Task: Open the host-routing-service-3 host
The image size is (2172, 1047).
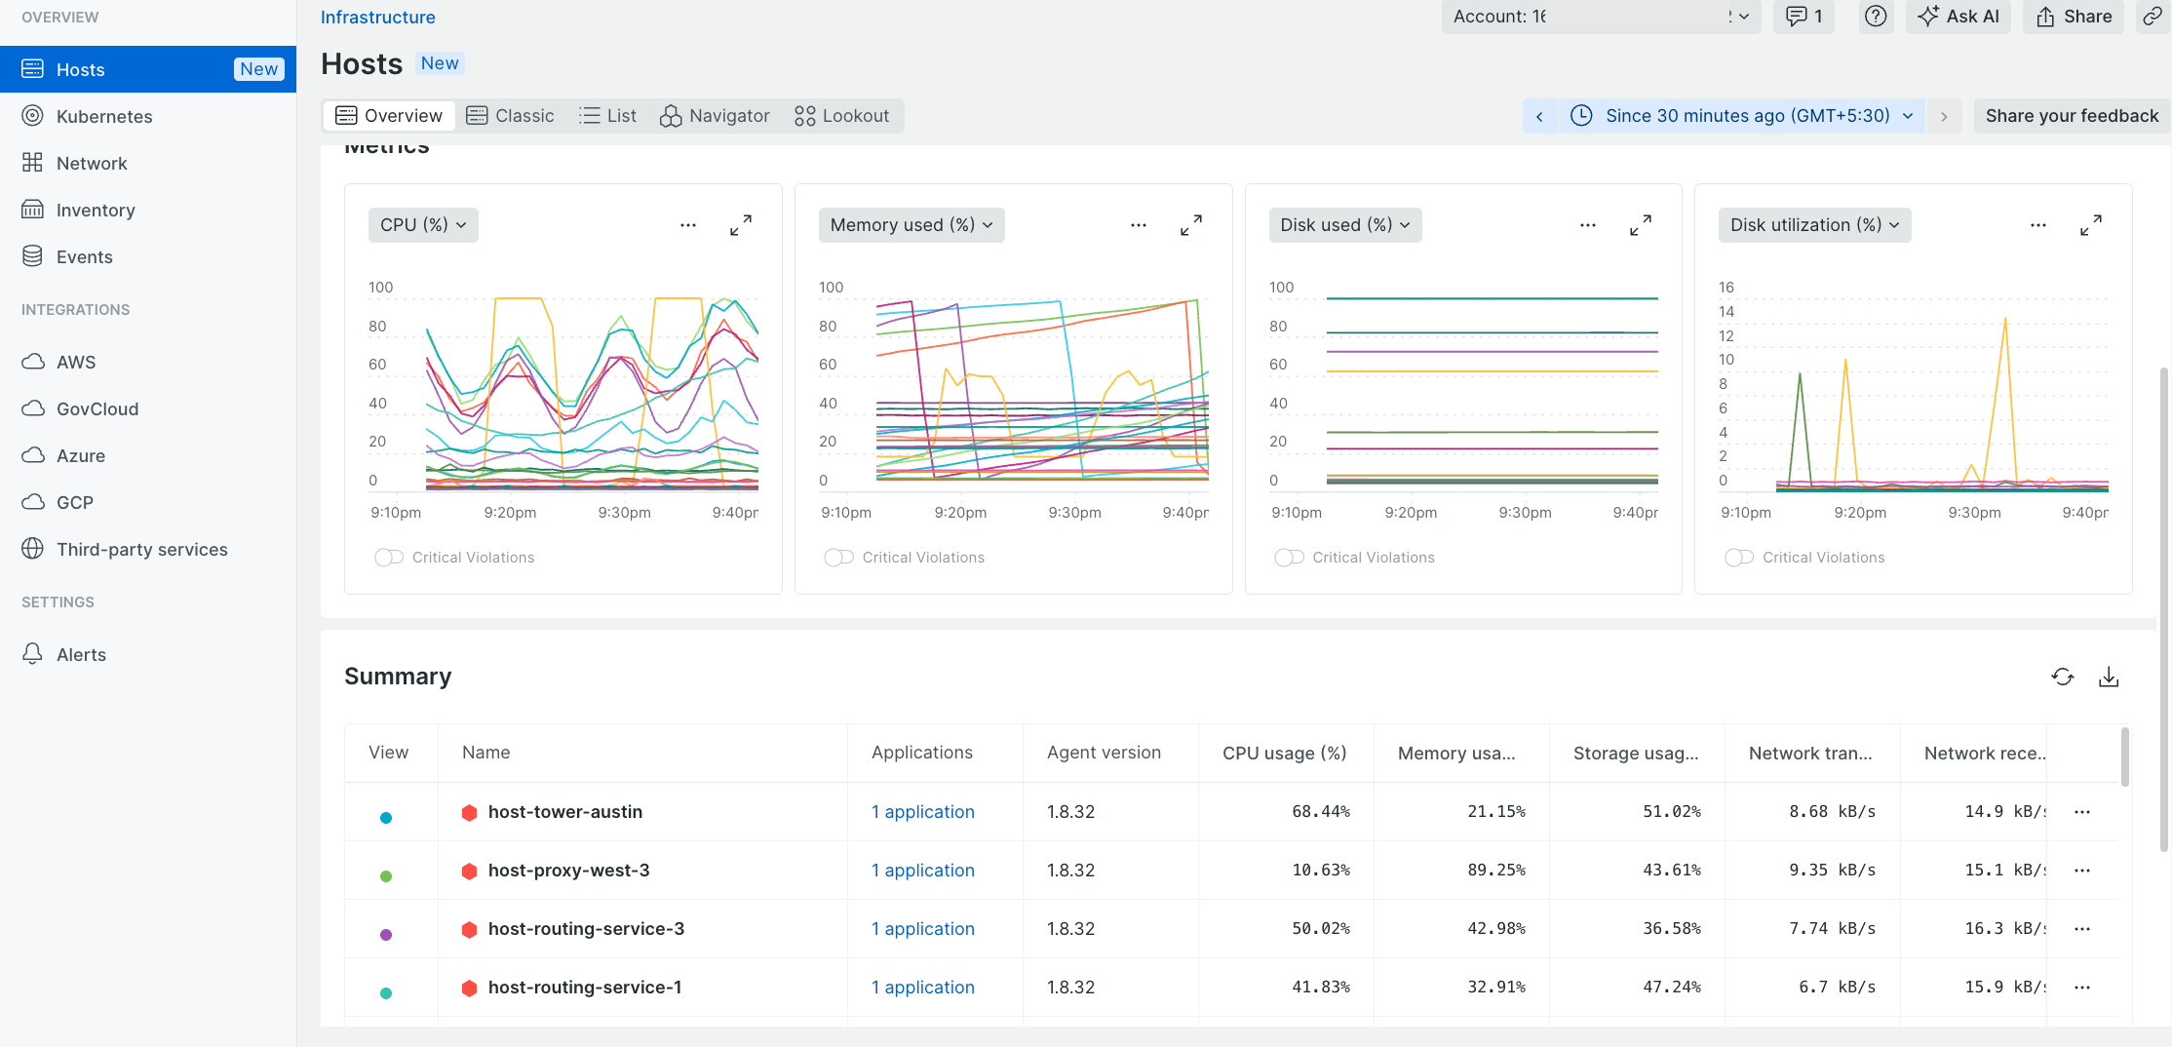Action: click(x=587, y=929)
